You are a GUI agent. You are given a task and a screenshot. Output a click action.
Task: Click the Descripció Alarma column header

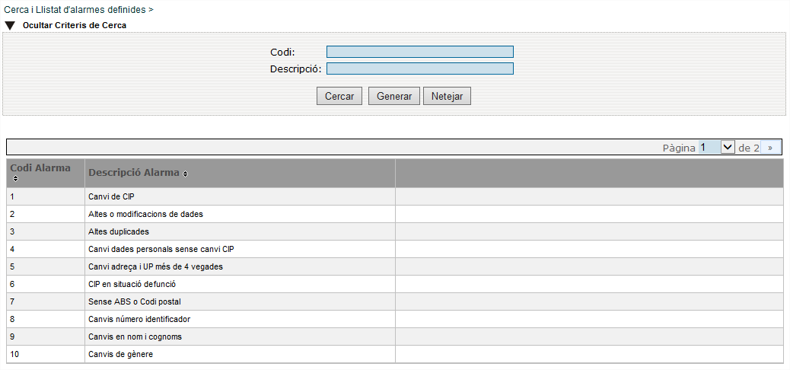[240, 174]
